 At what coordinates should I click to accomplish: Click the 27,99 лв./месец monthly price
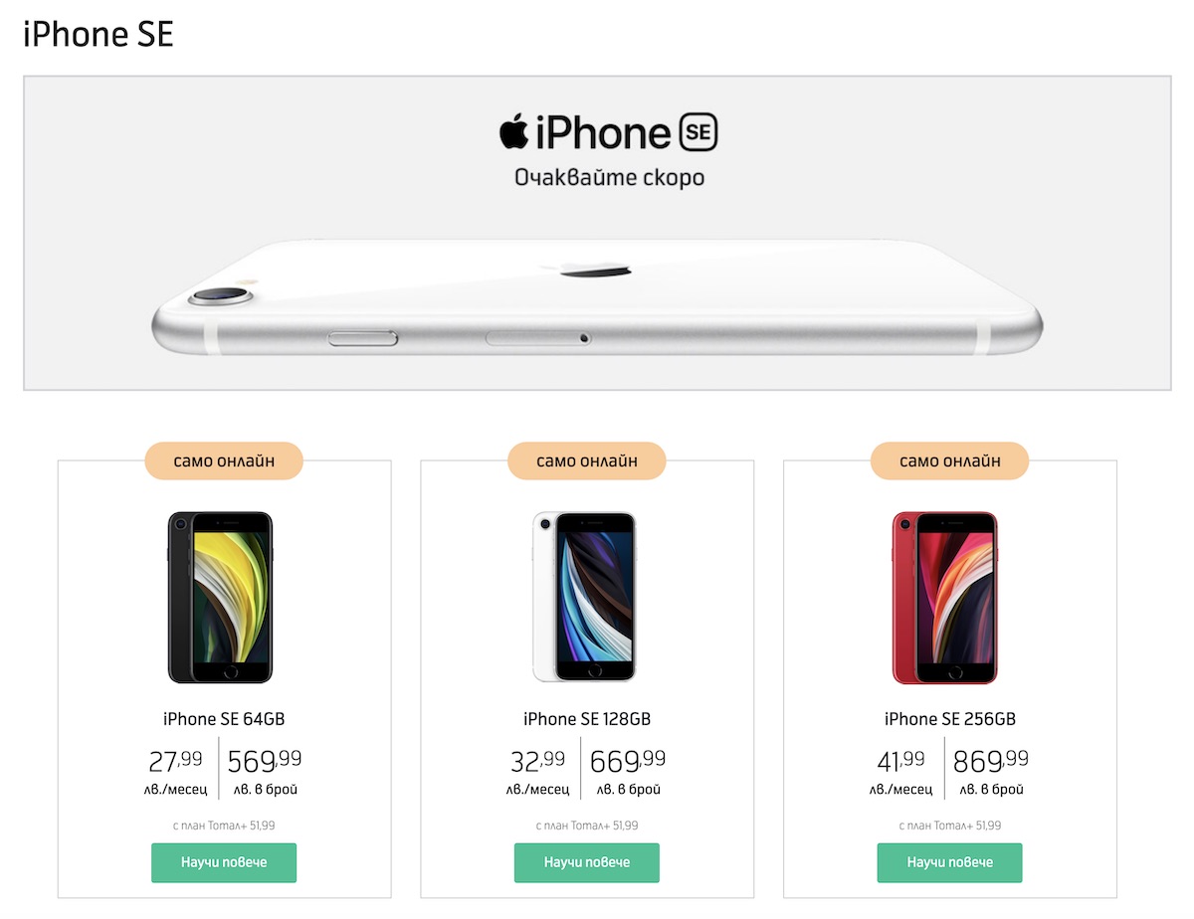[x=176, y=772]
